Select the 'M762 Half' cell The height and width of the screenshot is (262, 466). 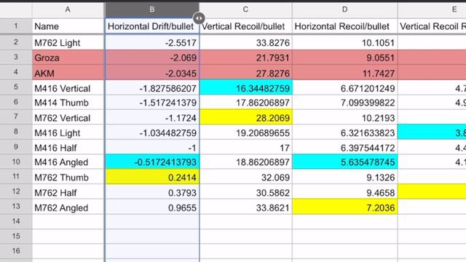pyautogui.click(x=68, y=192)
